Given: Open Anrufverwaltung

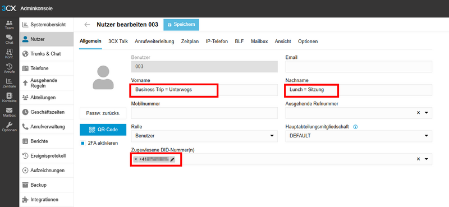Looking at the screenshot, I should point(47,127).
